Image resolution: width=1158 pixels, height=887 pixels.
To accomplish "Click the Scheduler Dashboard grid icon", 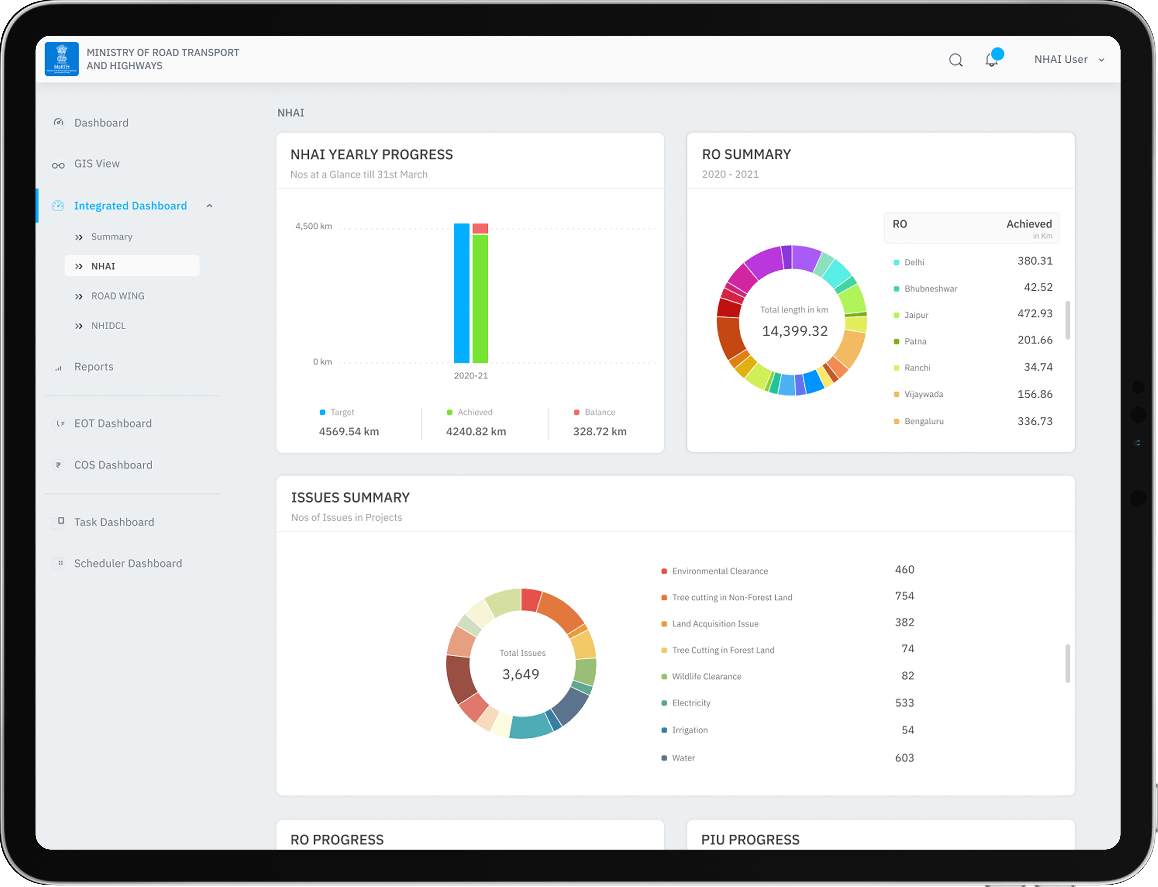I will click(x=60, y=563).
